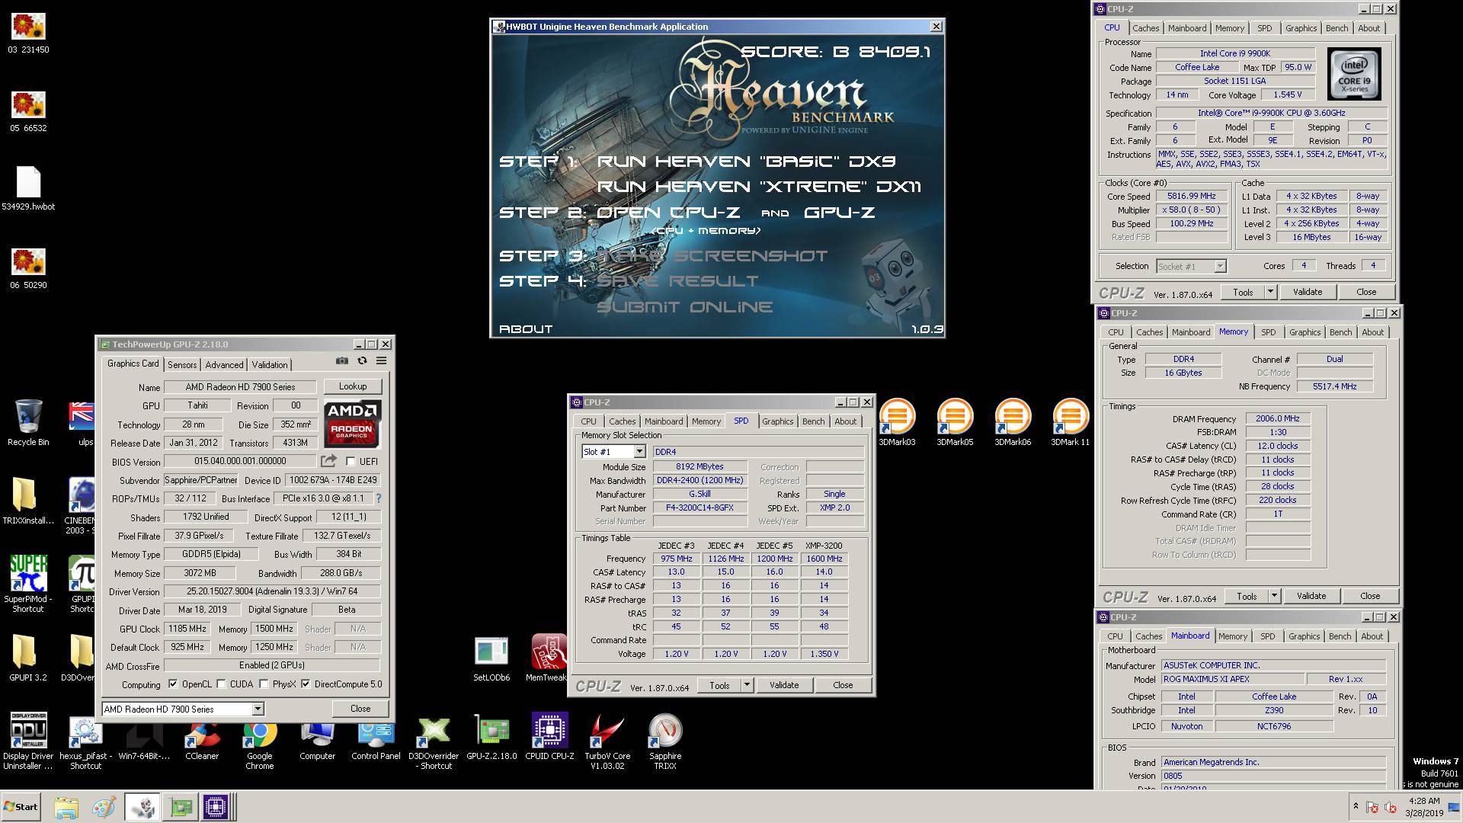Click the AMD Radeon Graphics logo in GPU-Z

352,423
